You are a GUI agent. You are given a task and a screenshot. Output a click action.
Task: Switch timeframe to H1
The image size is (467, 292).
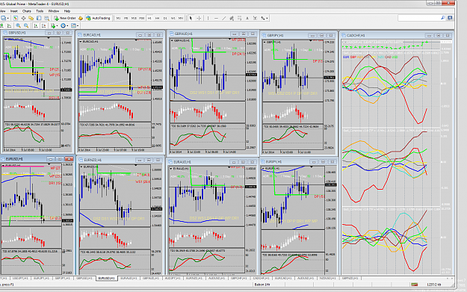pos(149,18)
